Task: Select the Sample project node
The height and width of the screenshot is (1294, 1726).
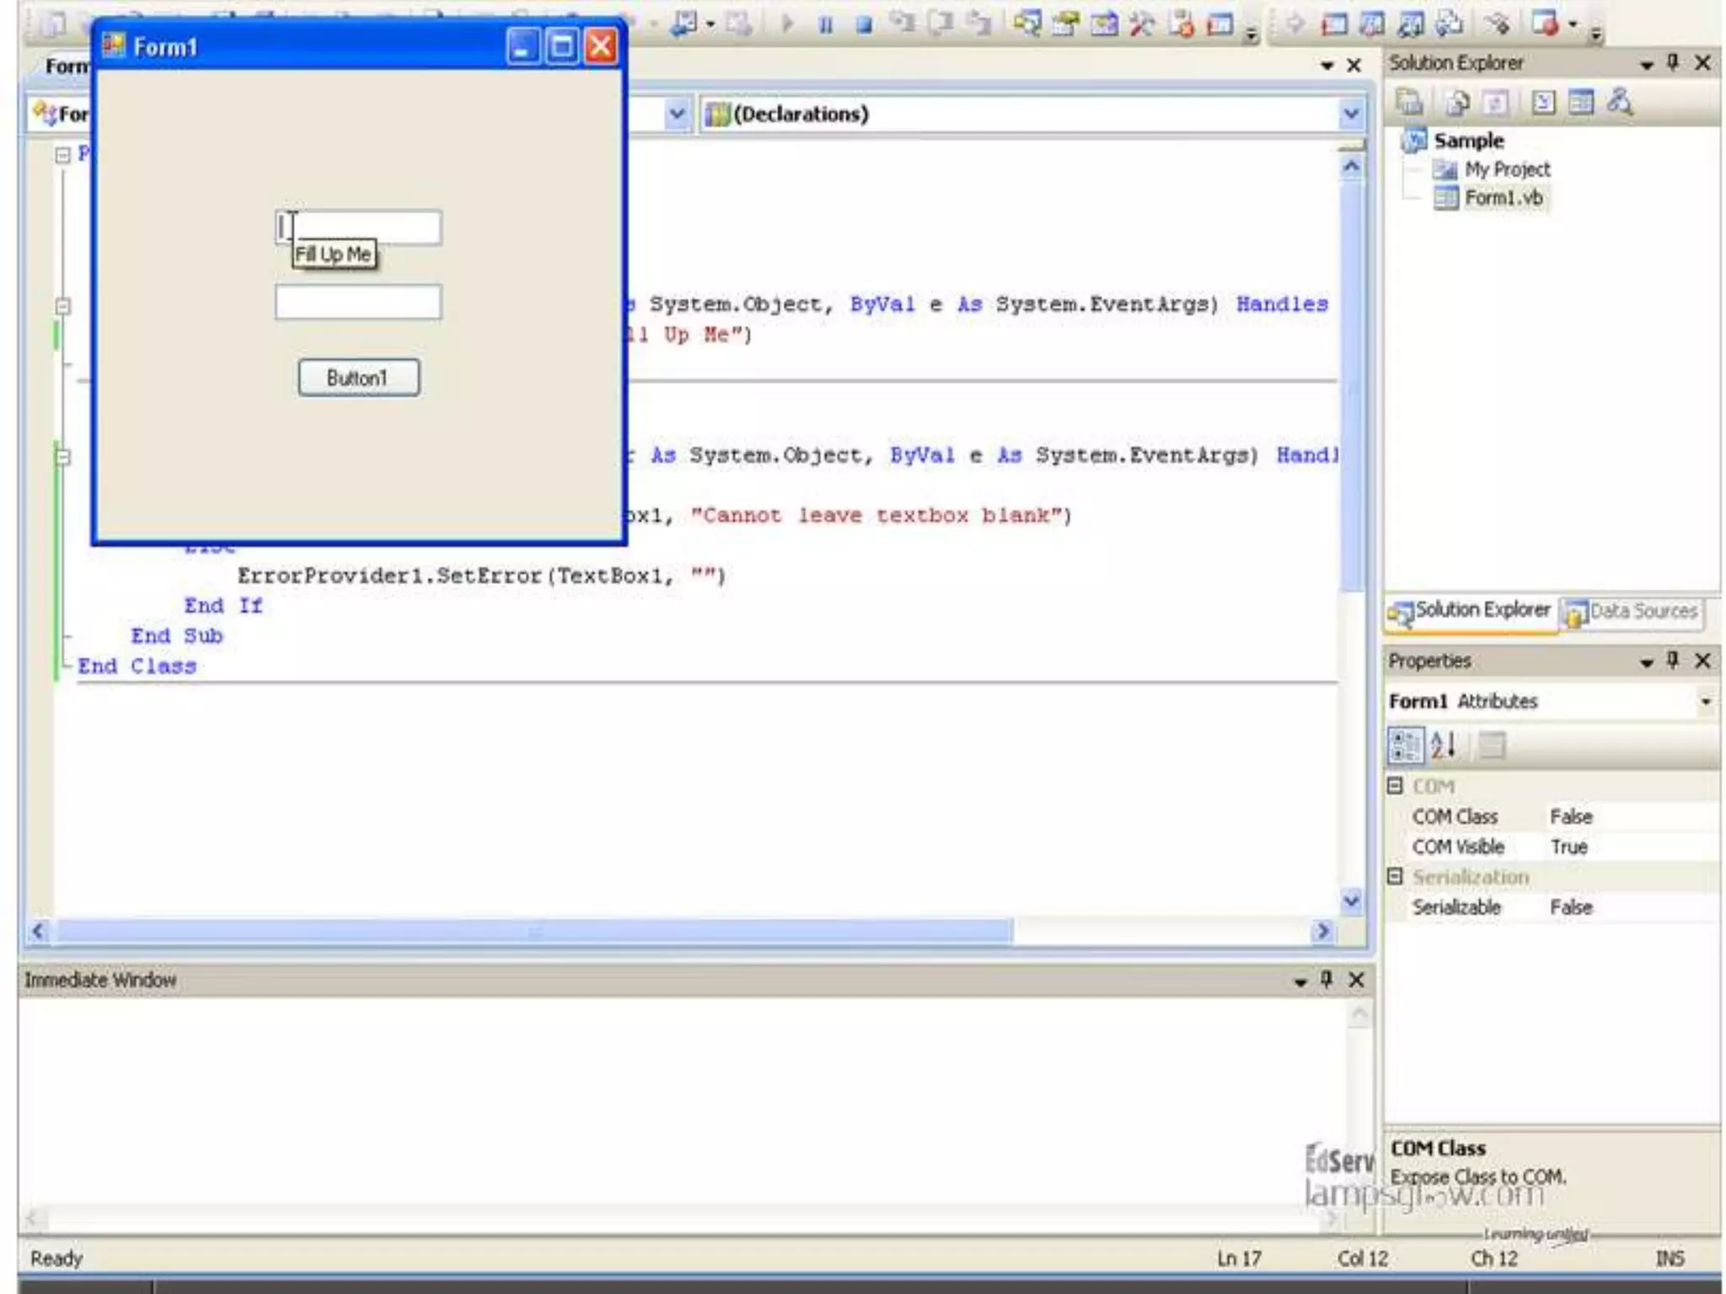Action: pos(1468,141)
